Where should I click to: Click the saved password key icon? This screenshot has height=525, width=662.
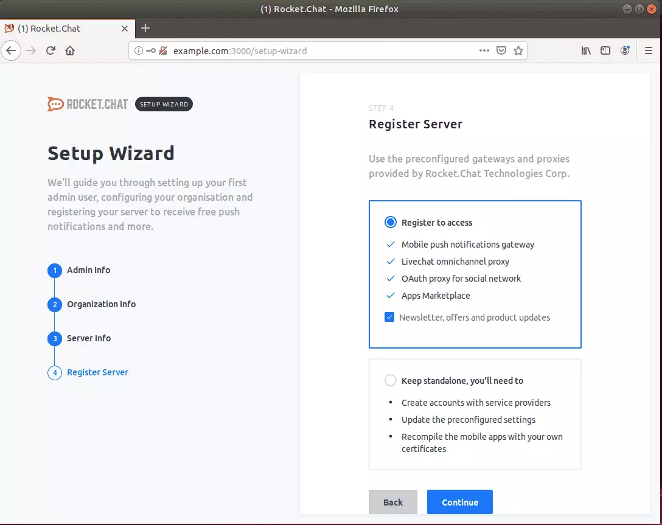pyautogui.click(x=151, y=50)
